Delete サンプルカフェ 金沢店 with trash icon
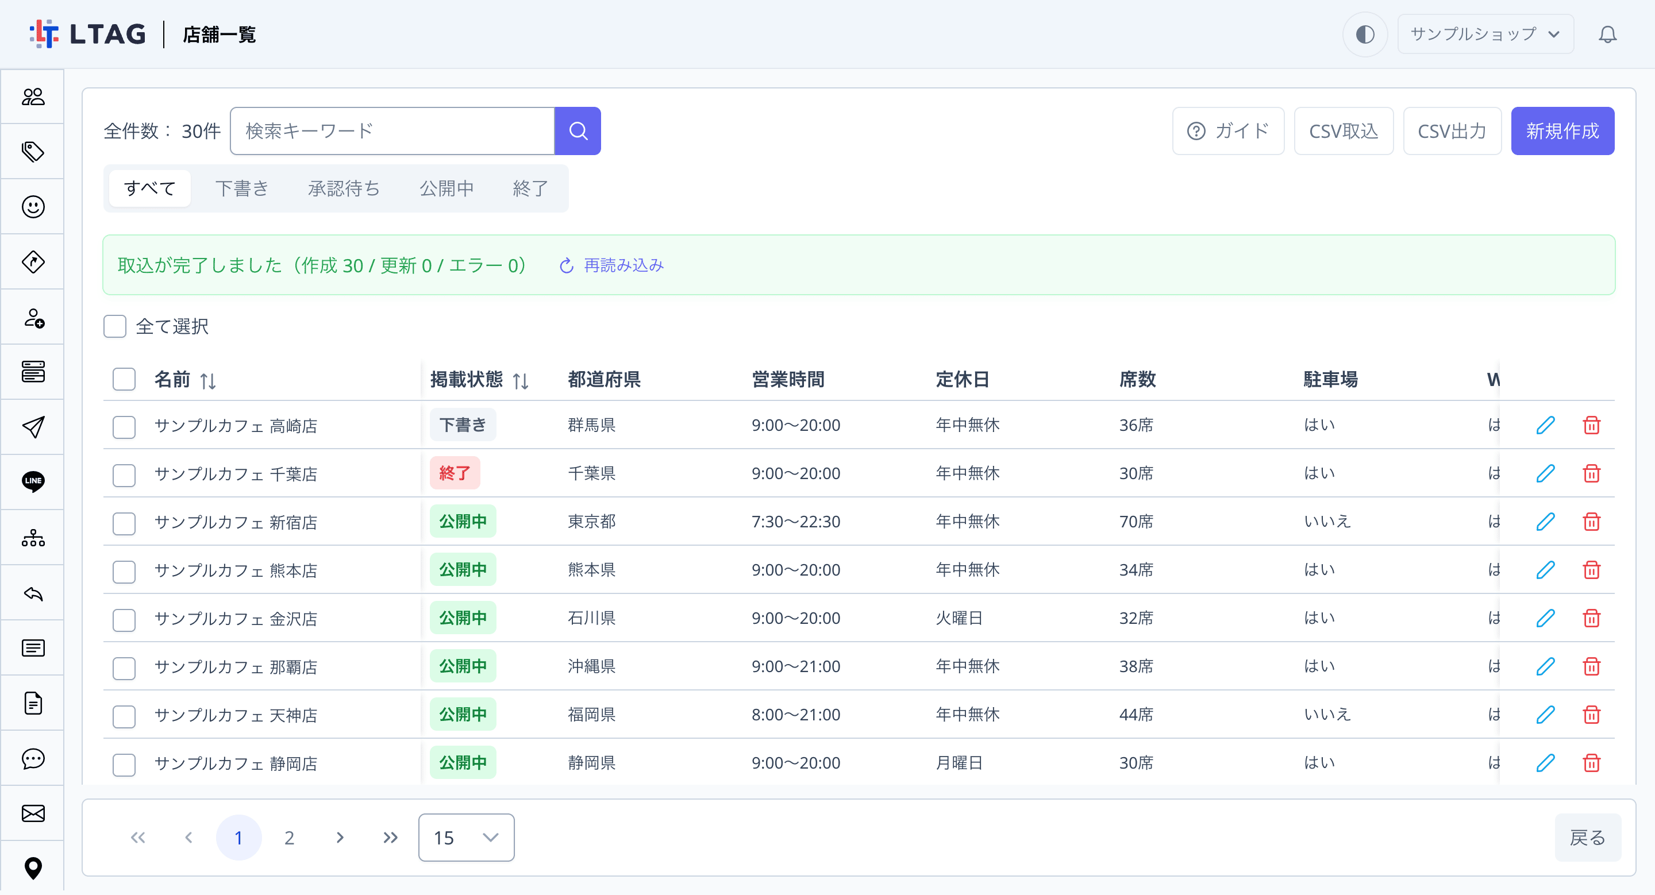The height and width of the screenshot is (895, 1655). coord(1591,618)
